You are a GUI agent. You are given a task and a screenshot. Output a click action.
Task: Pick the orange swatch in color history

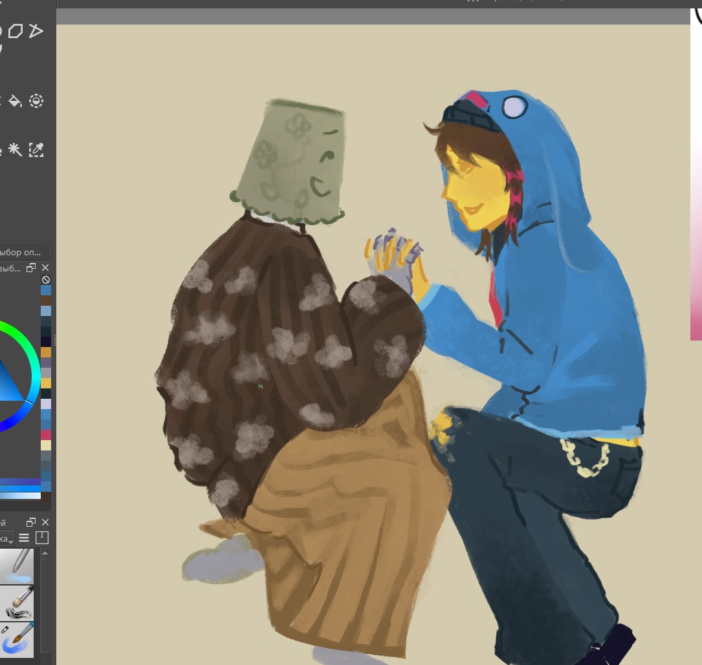[x=46, y=352]
